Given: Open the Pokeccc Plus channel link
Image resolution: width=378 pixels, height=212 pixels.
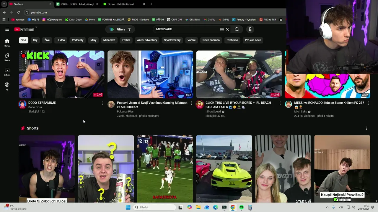Looking at the screenshot, I should pos(125,112).
